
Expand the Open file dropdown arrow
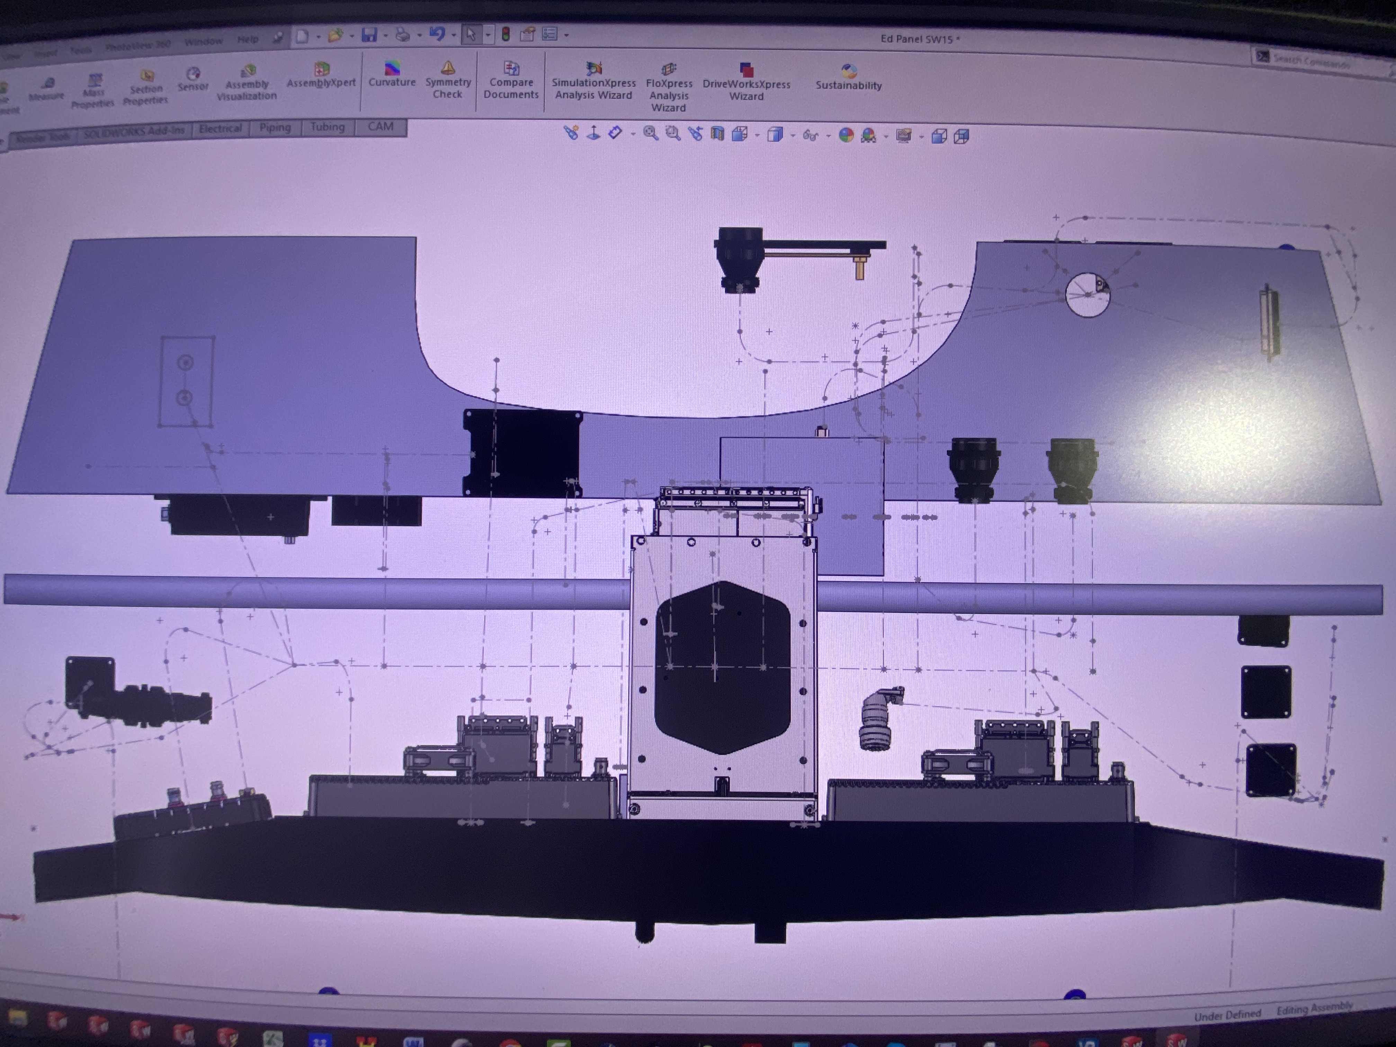point(351,36)
